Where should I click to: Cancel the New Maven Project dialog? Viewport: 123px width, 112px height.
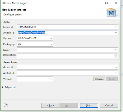click(109, 105)
